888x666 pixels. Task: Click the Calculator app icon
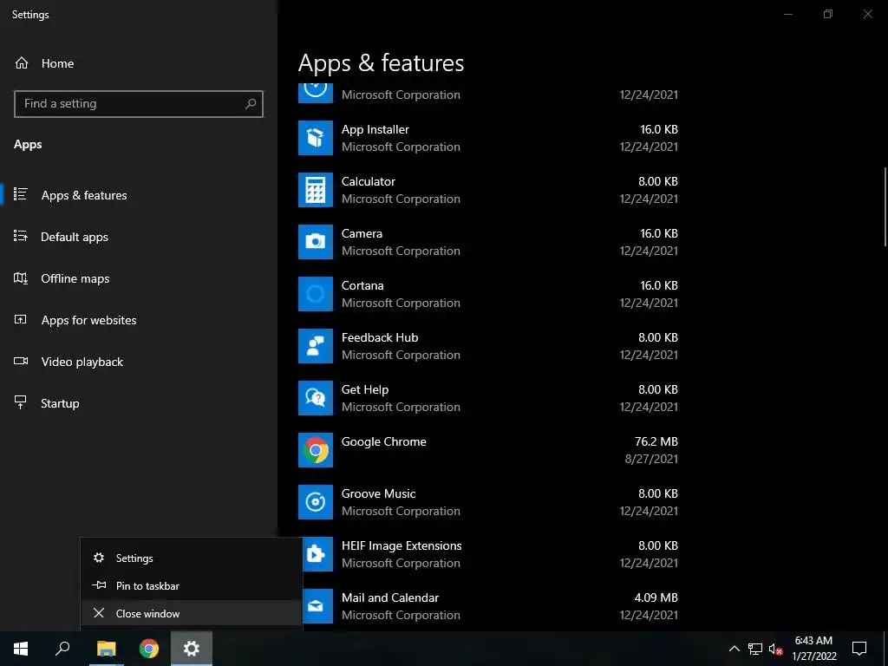coord(316,190)
